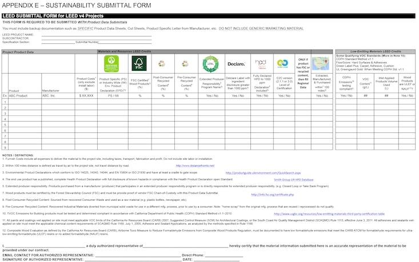The height and width of the screenshot is (262, 419).
Task: Click the name blank after "I,"
Action: (x=45, y=246)
